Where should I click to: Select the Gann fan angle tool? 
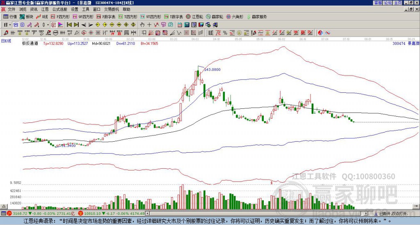click(x=151, y=33)
